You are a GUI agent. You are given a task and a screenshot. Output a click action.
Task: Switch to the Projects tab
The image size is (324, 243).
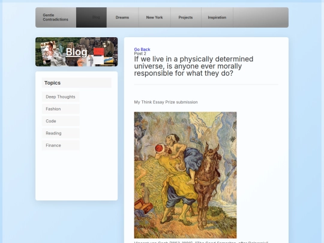[x=185, y=17]
